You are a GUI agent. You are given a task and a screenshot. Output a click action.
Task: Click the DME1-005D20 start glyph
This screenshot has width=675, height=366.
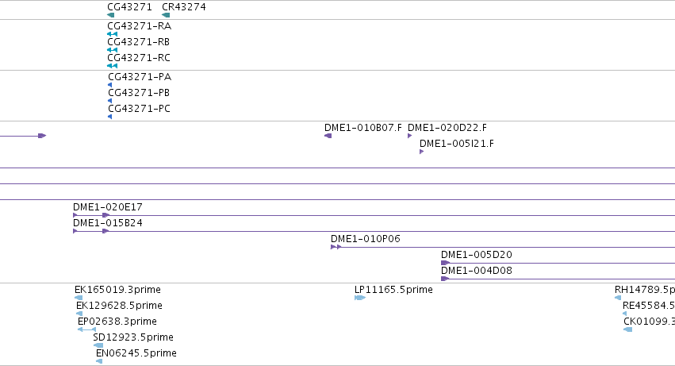(x=445, y=263)
